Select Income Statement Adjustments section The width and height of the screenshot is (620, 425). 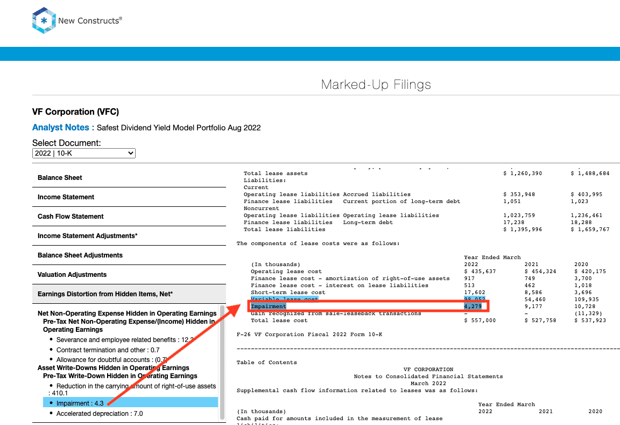point(129,236)
